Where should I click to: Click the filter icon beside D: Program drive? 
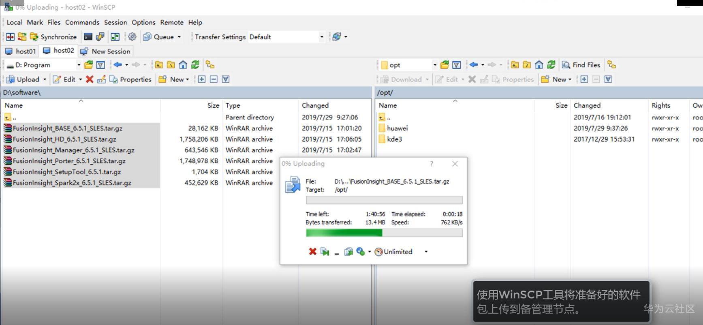pyautogui.click(x=100, y=65)
